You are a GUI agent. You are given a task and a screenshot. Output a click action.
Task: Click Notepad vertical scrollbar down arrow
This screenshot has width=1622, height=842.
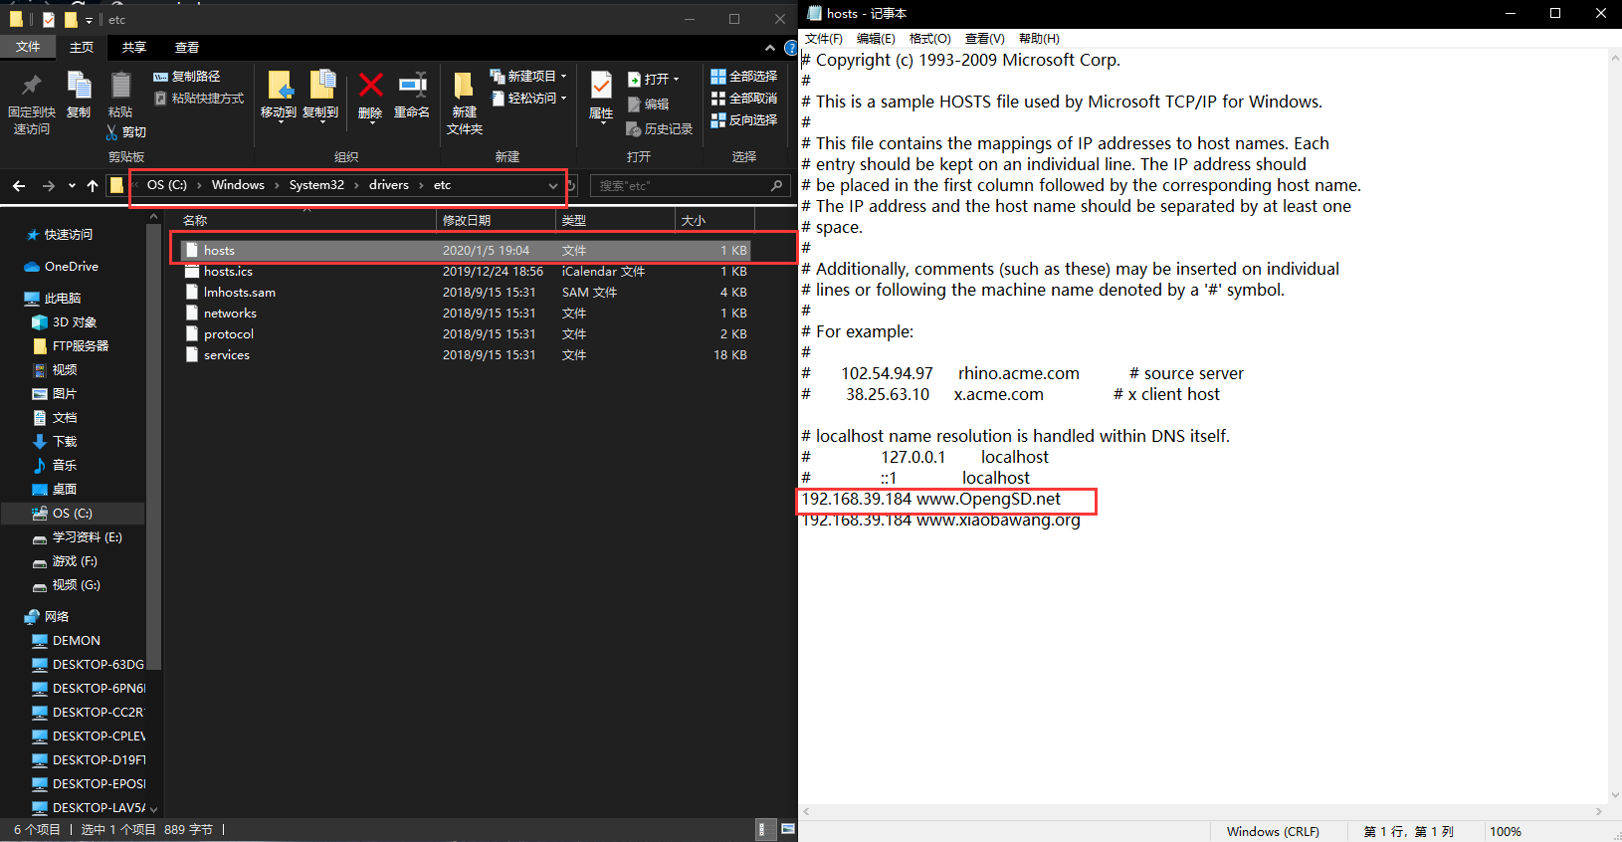[1614, 795]
